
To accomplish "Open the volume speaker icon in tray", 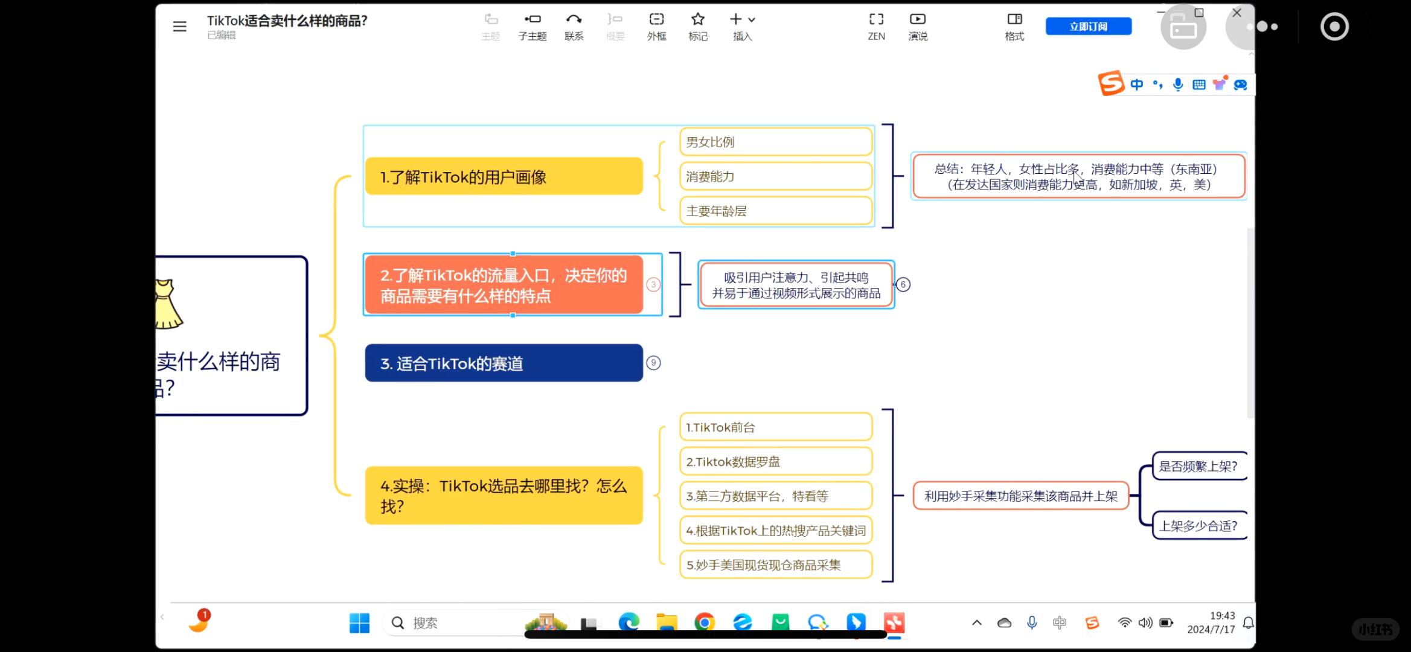I will tap(1145, 623).
